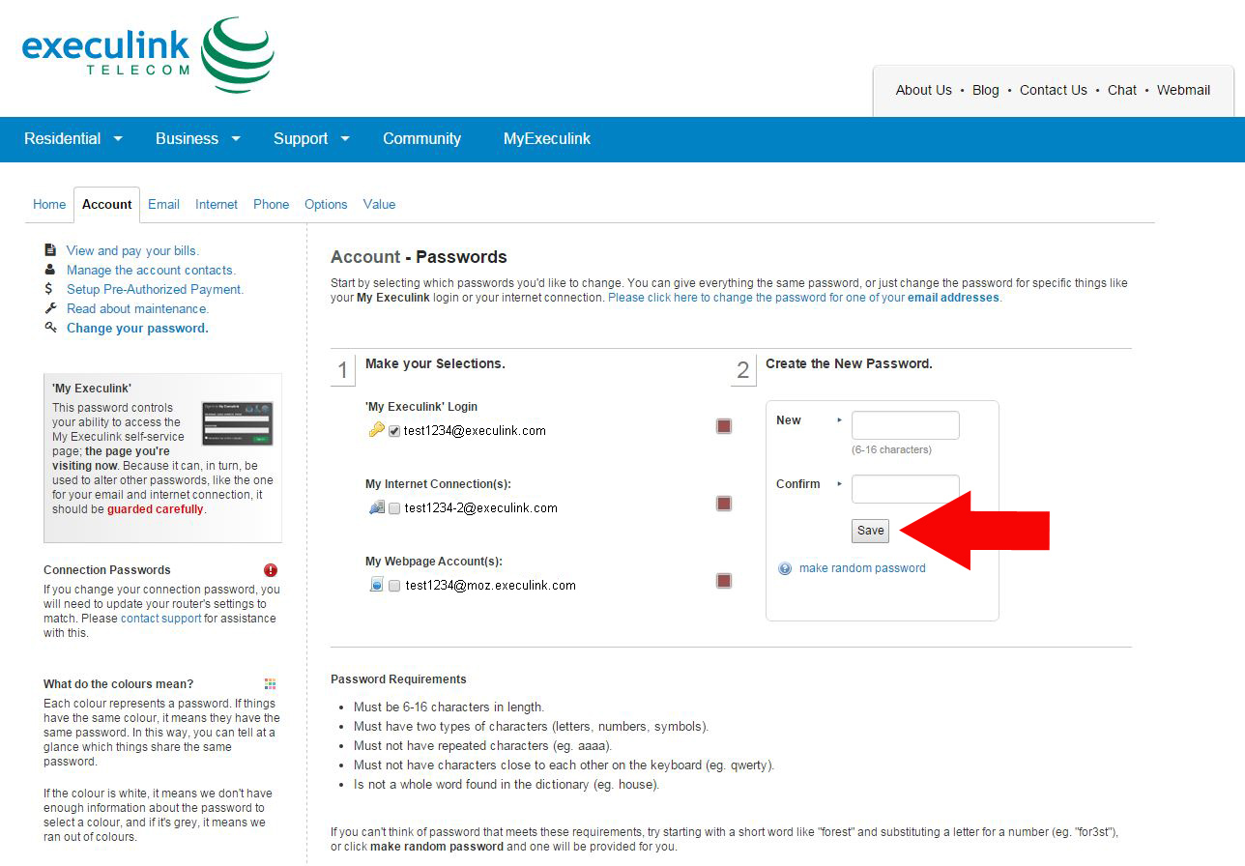Click the person icon beside Manage the account contacts

pos(50,270)
